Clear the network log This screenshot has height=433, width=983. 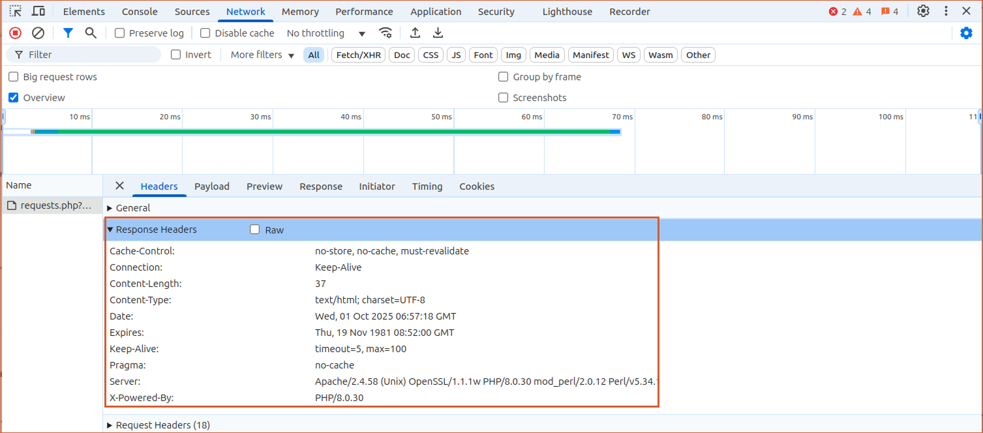[38, 33]
